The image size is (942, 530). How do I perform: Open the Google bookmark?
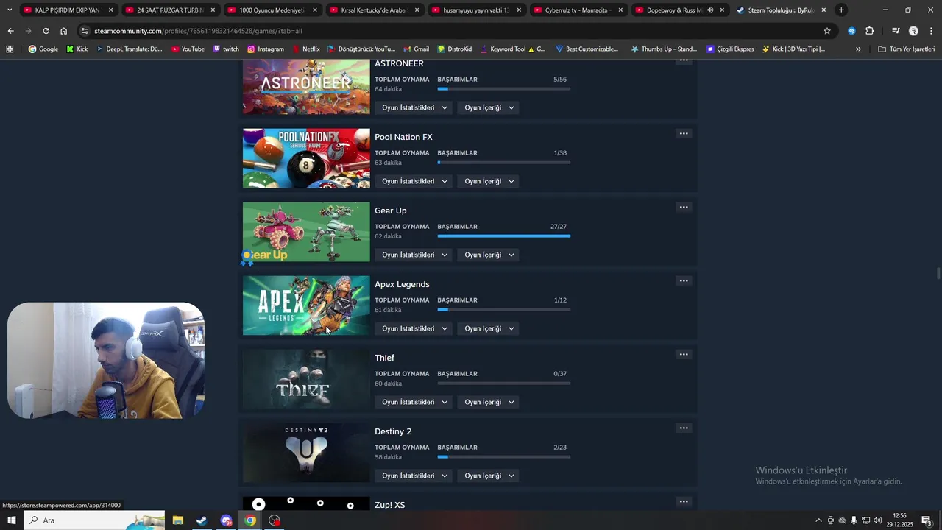(x=43, y=49)
